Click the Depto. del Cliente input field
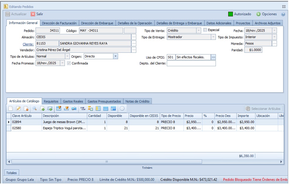The width and height of the screenshot is (289, 184). tap(191, 64)
